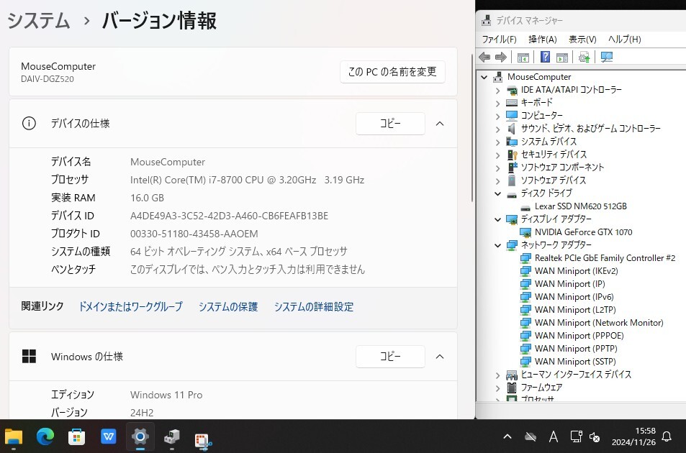Click the Settings page vertical scrollbar
This screenshot has height=453, width=686.
tap(472, 128)
